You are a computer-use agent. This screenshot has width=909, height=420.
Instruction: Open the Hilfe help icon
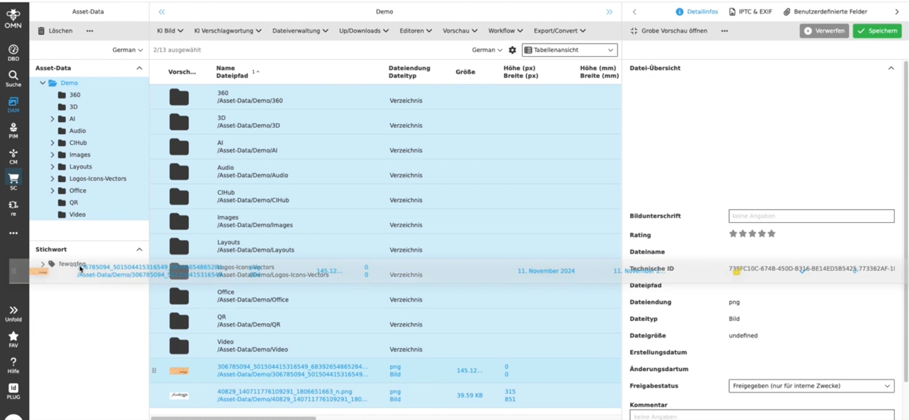13,365
